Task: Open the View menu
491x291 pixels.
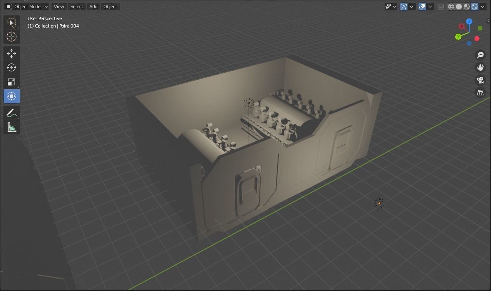Action: point(59,7)
